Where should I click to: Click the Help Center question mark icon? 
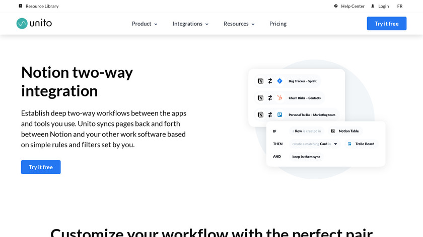336,6
